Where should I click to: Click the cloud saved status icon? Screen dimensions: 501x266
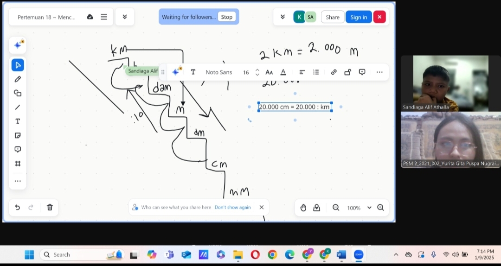point(90,17)
